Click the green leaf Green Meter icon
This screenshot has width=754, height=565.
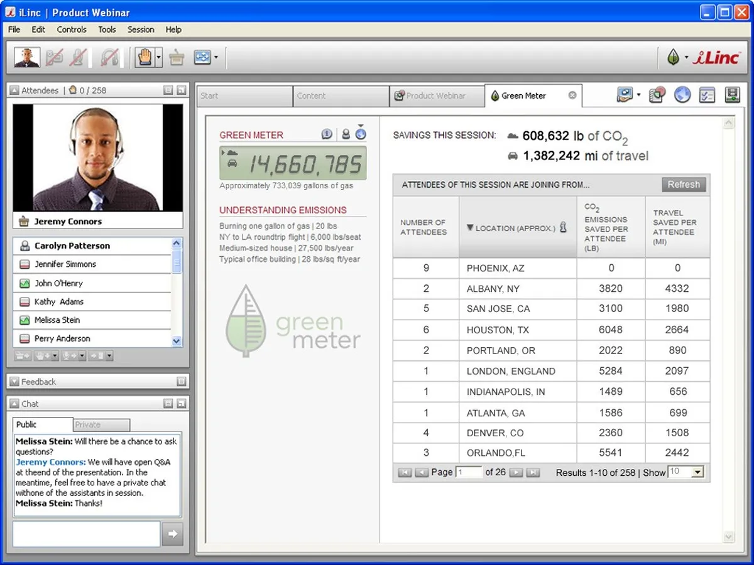(673, 58)
